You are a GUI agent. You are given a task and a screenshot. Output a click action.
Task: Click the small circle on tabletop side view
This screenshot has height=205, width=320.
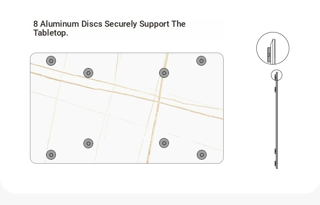(277, 75)
